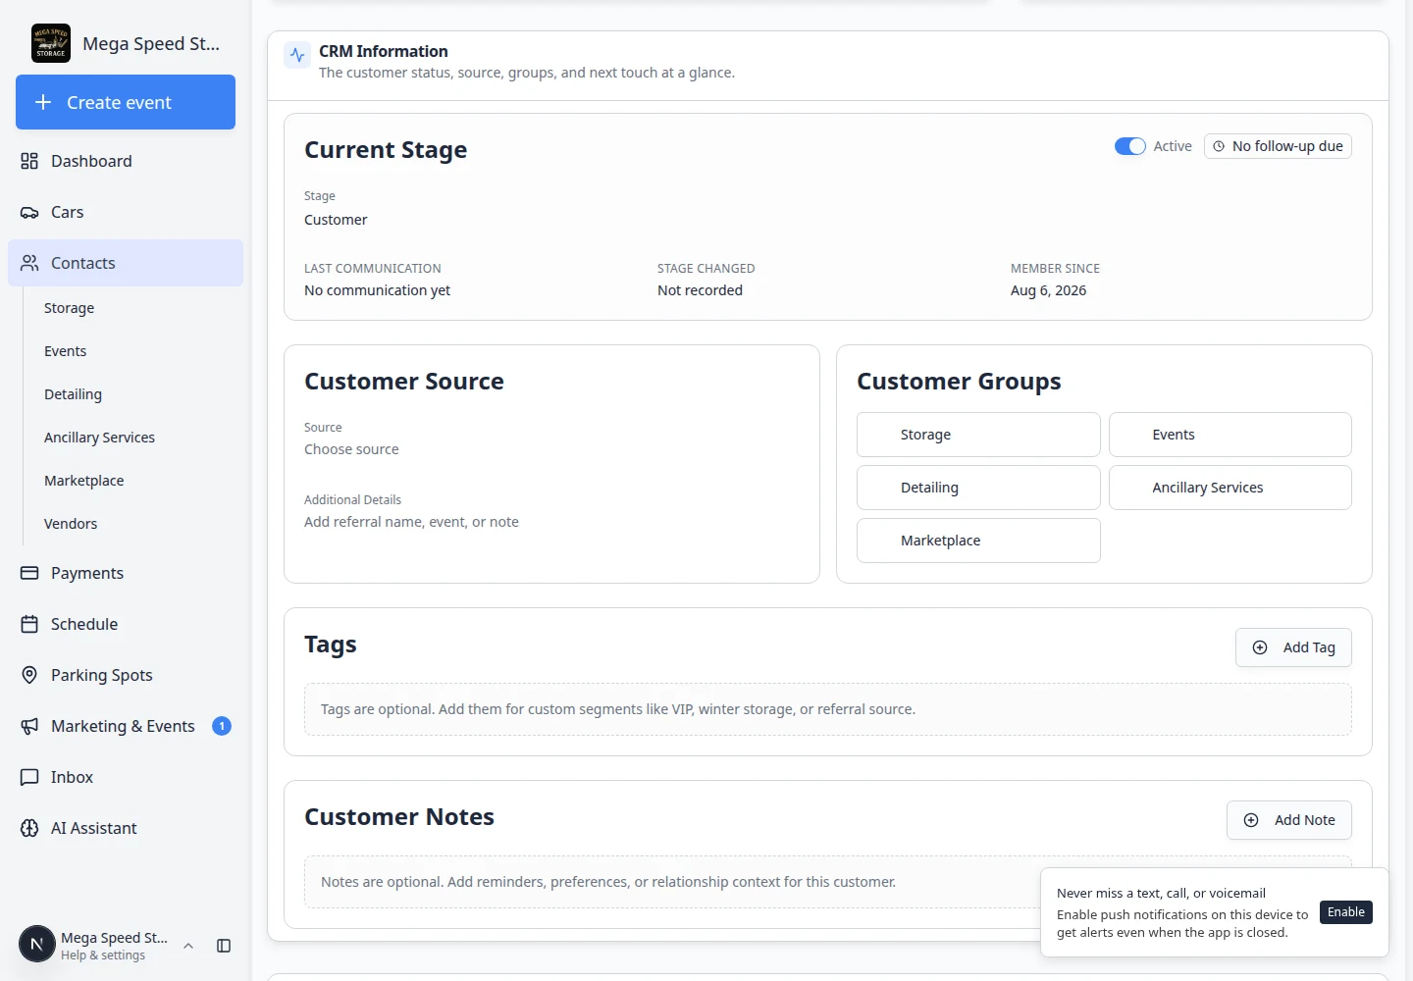Open the Dashboard page

click(126, 161)
